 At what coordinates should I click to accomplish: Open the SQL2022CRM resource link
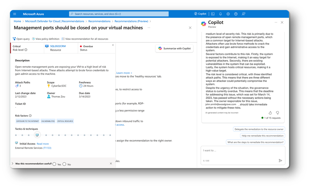click(x=58, y=46)
